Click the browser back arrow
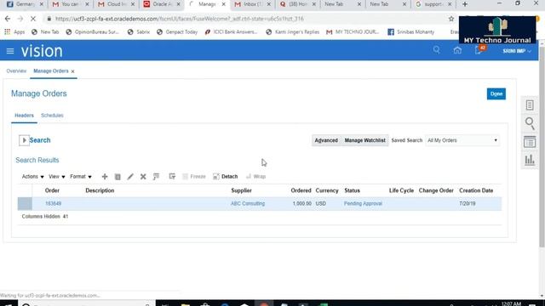545x306 pixels. coord(8,19)
